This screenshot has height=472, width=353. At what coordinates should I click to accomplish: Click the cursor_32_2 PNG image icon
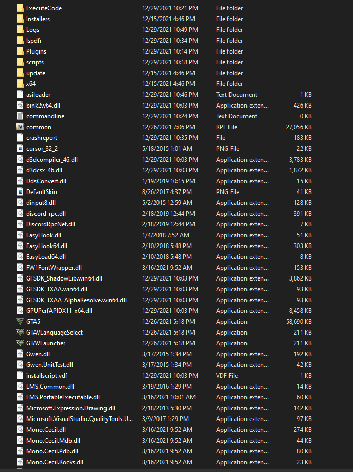(x=20, y=149)
